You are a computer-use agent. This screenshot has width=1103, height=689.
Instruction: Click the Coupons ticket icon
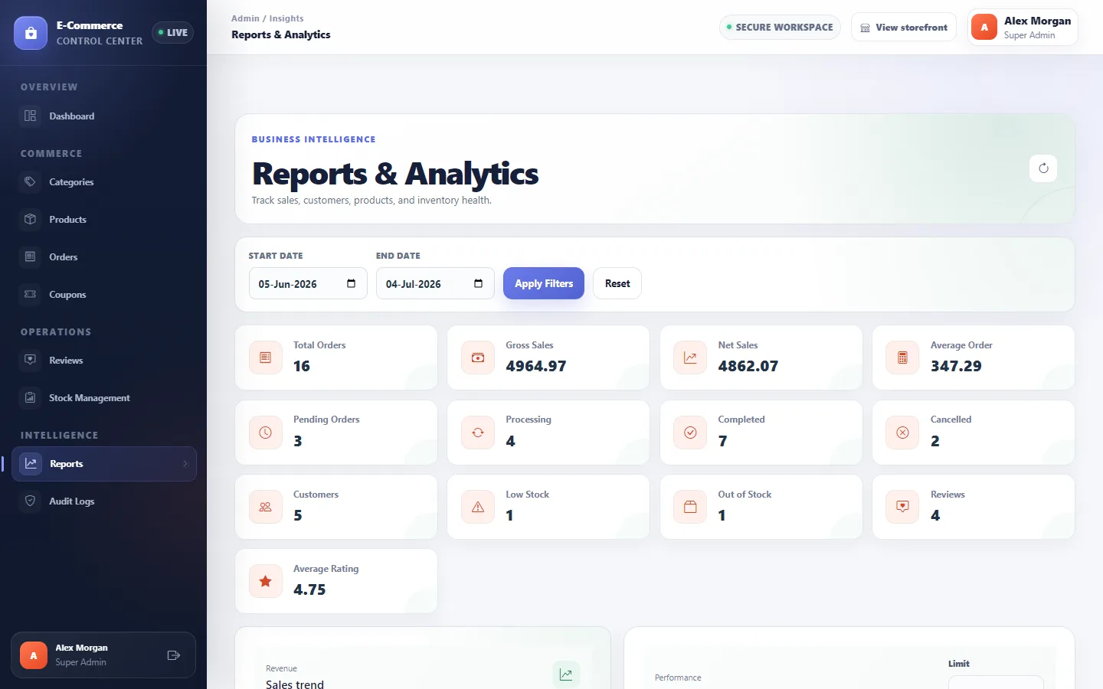(31, 294)
